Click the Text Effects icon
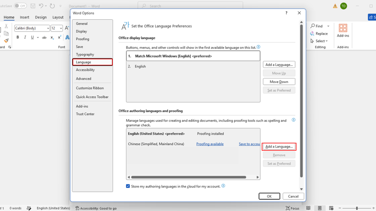 [x=67, y=38]
